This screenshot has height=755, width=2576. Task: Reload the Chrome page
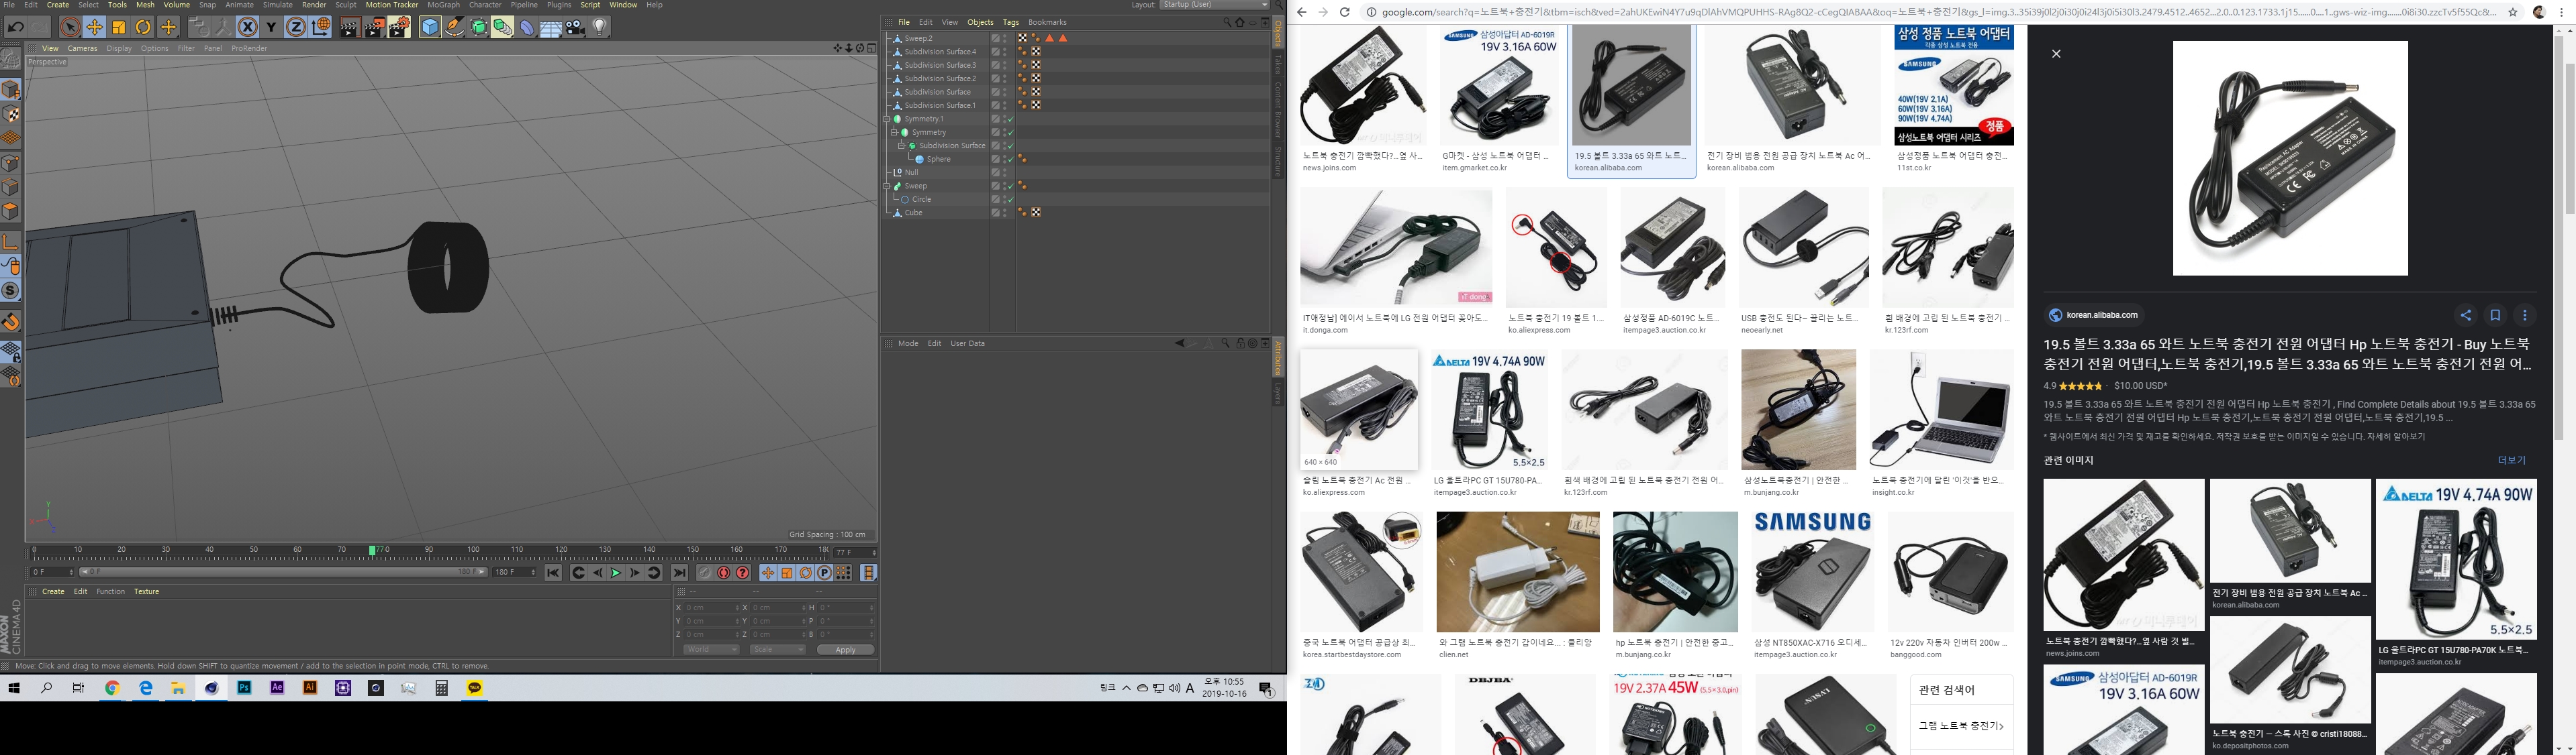(x=1345, y=12)
